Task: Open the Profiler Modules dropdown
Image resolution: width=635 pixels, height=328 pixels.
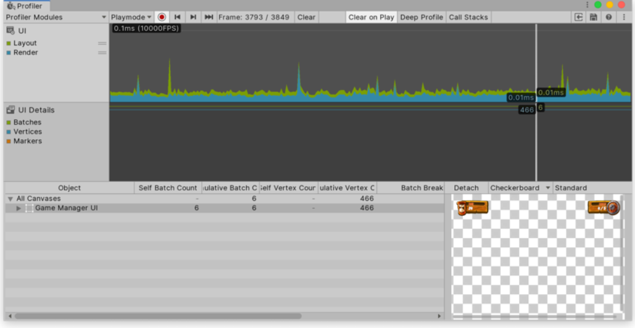Action: pyautogui.click(x=56, y=17)
